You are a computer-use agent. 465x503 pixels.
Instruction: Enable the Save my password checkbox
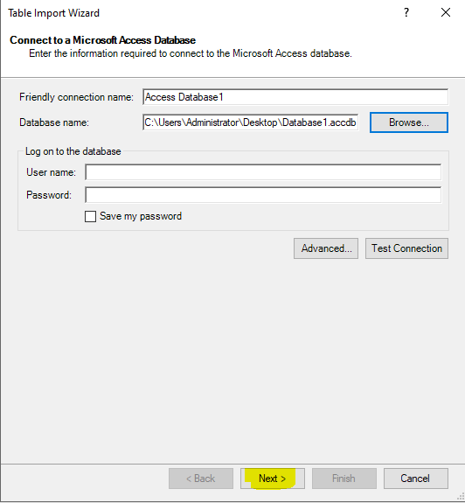coord(90,216)
